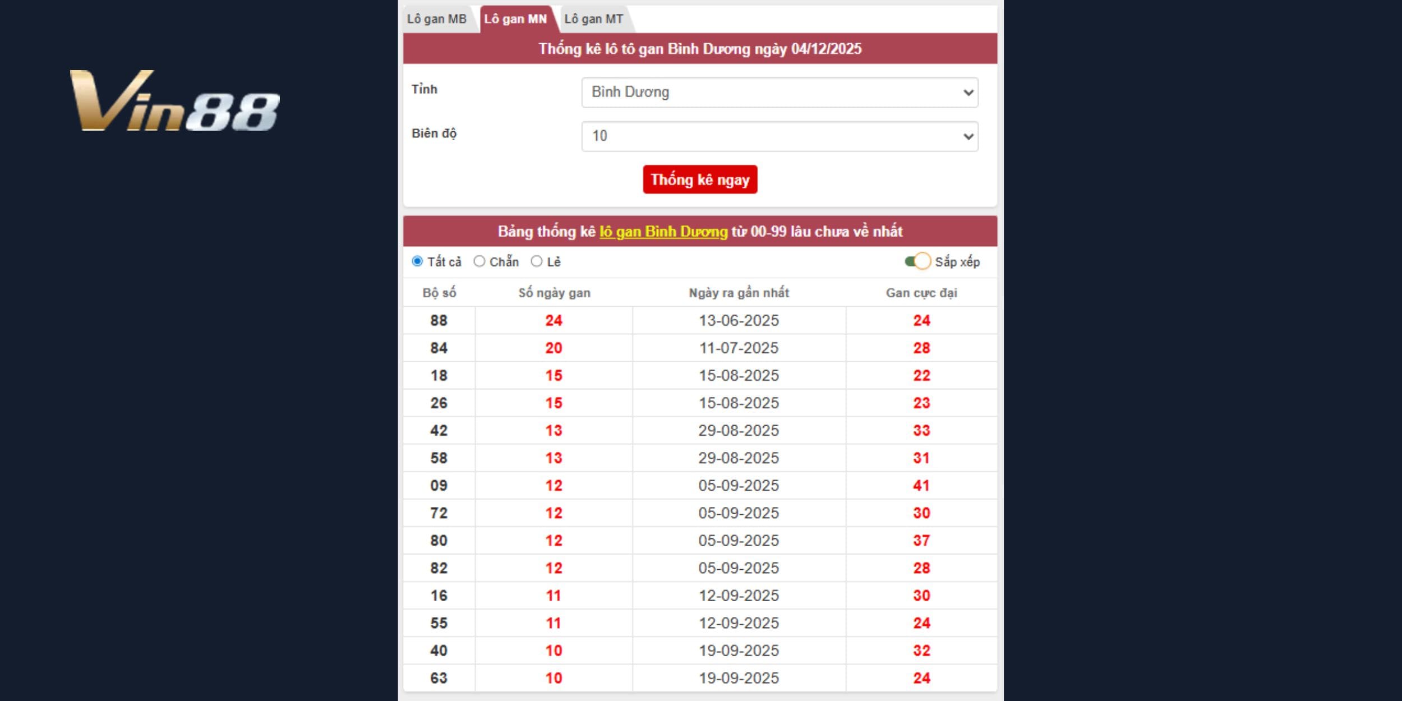
Task: Open the Tỉnh dropdown showing Bình Dương
Action: [780, 93]
